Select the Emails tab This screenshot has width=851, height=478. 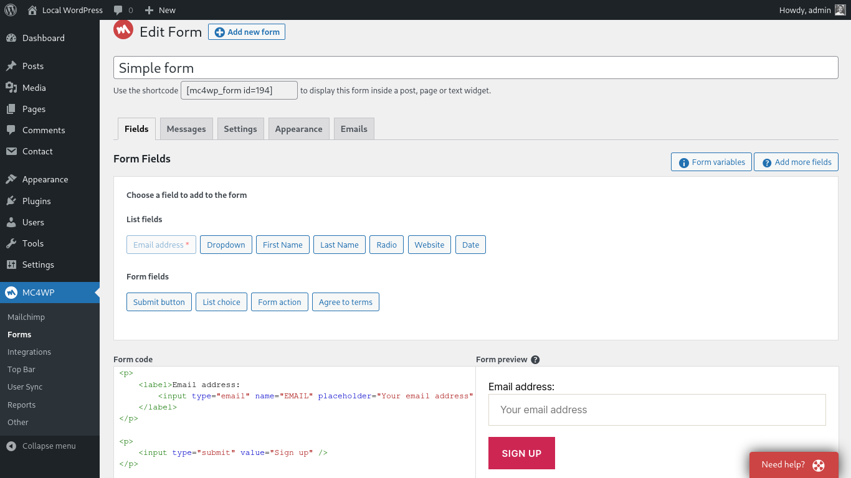pos(354,129)
